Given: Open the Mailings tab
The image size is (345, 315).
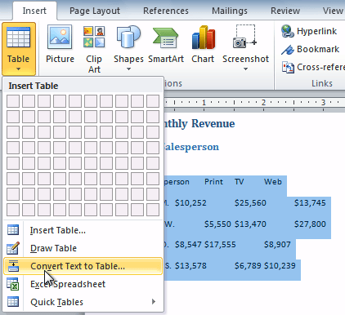Looking at the screenshot, I should pos(230,11).
